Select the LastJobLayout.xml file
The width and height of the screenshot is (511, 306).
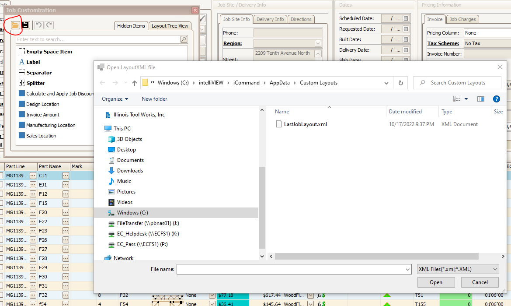coord(305,124)
